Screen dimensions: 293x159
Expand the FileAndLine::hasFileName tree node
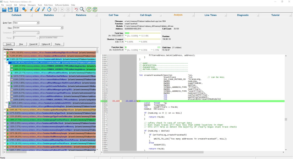[8, 76]
